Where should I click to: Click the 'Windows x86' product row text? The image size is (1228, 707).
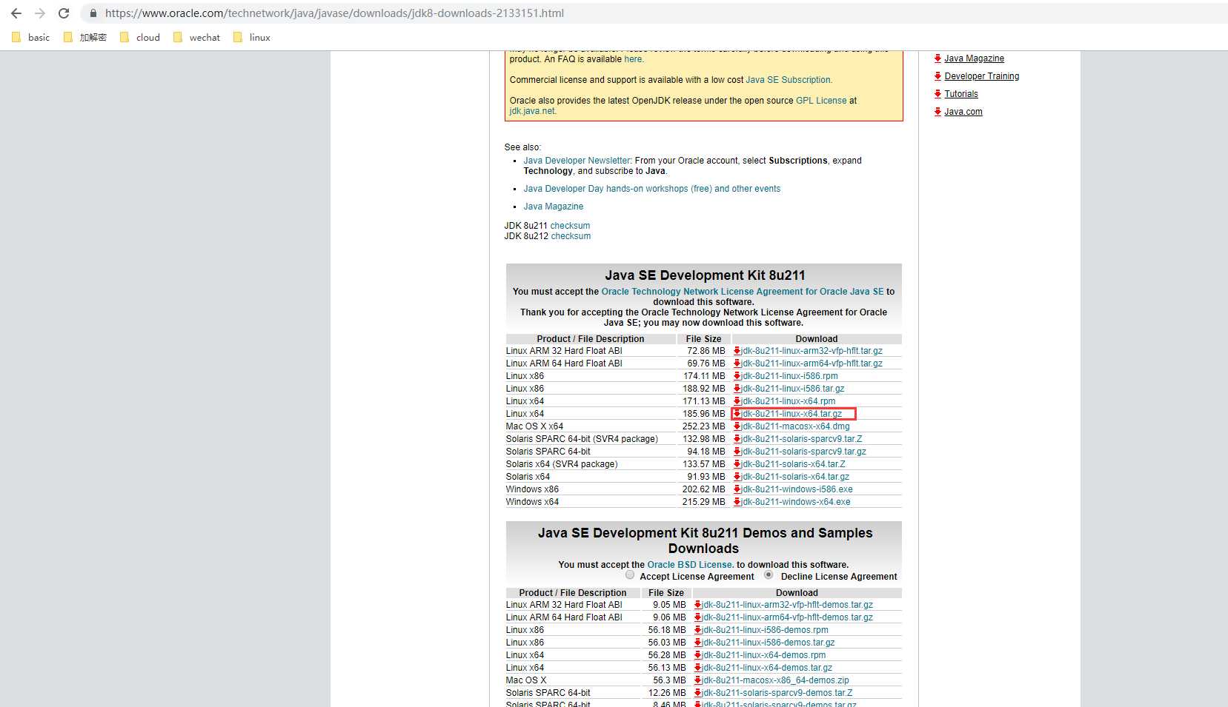[532, 489]
